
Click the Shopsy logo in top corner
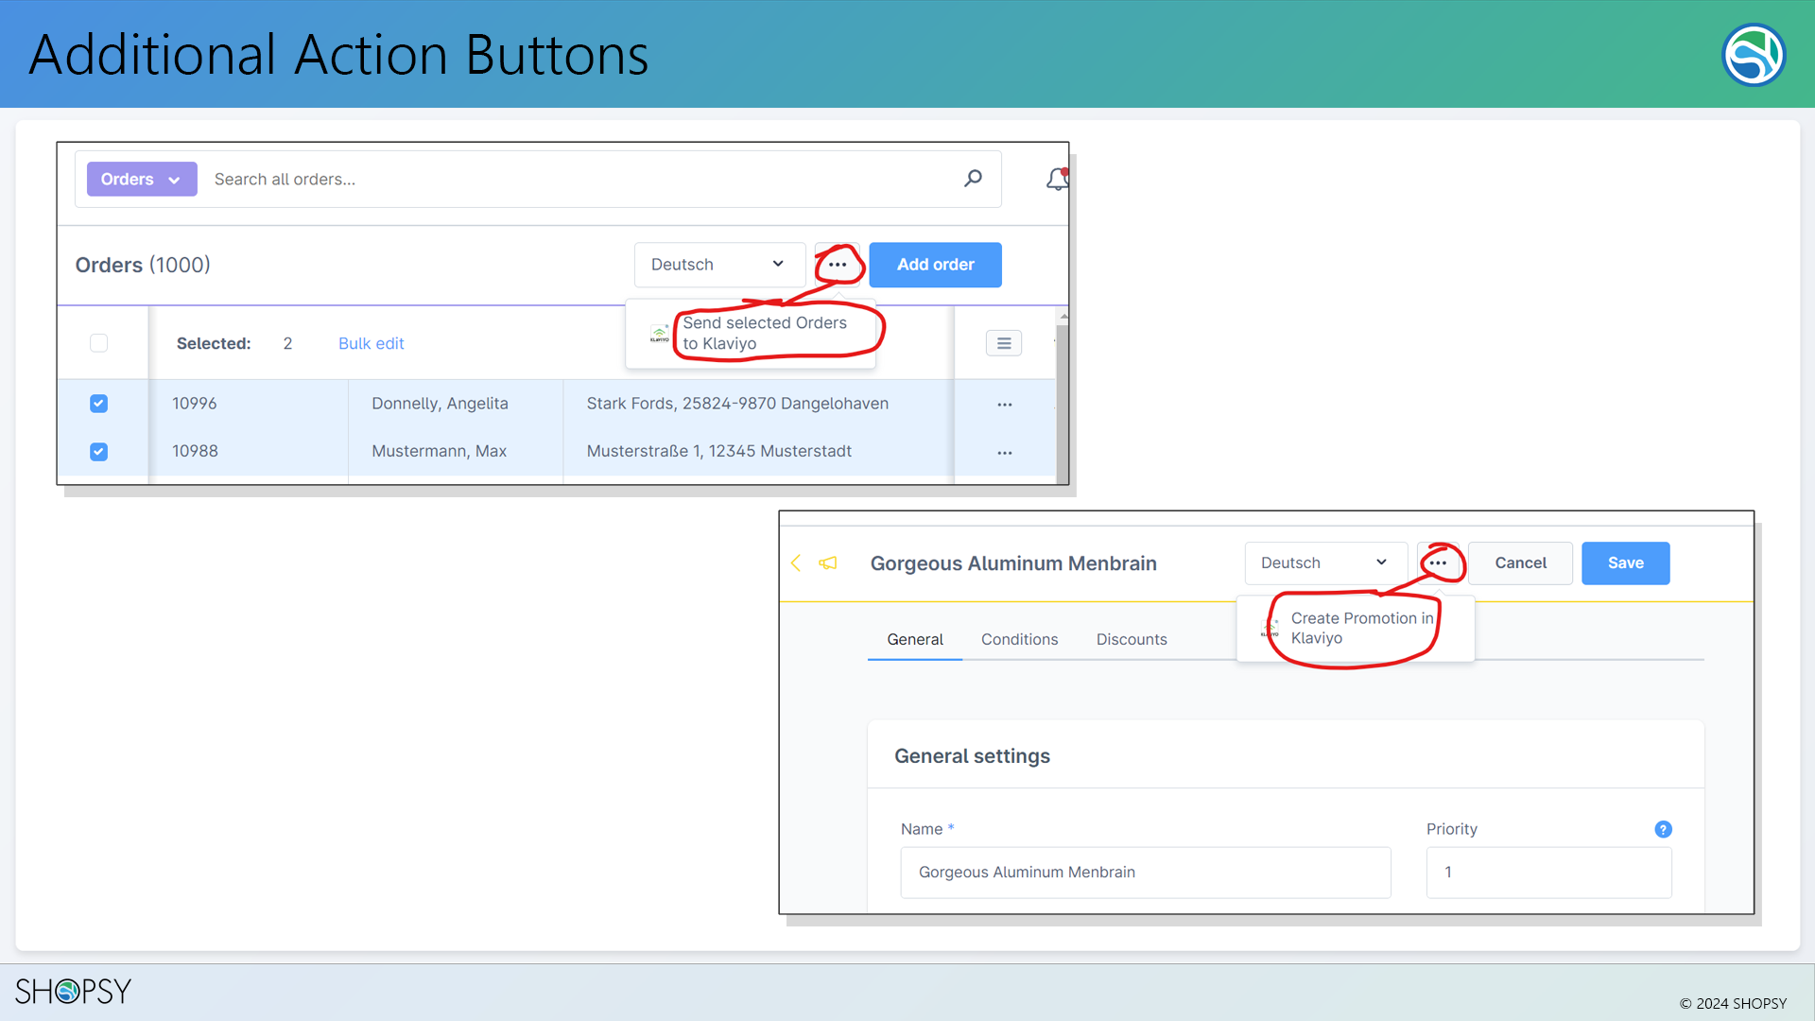pyautogui.click(x=1754, y=55)
